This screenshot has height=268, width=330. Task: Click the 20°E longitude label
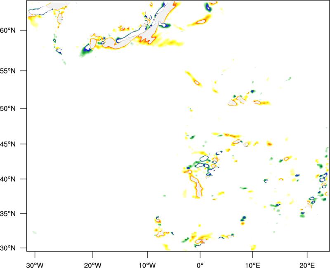(x=307, y=265)
